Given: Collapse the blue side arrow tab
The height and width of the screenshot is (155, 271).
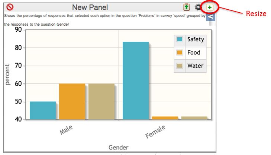Looking at the screenshot, I should point(210,16).
